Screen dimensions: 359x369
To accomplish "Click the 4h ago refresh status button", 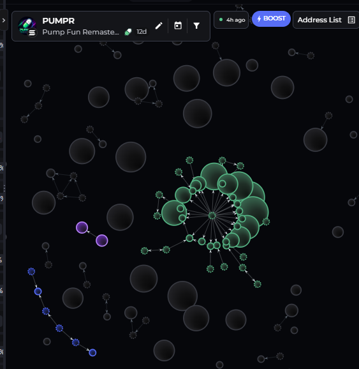I will [x=231, y=20].
